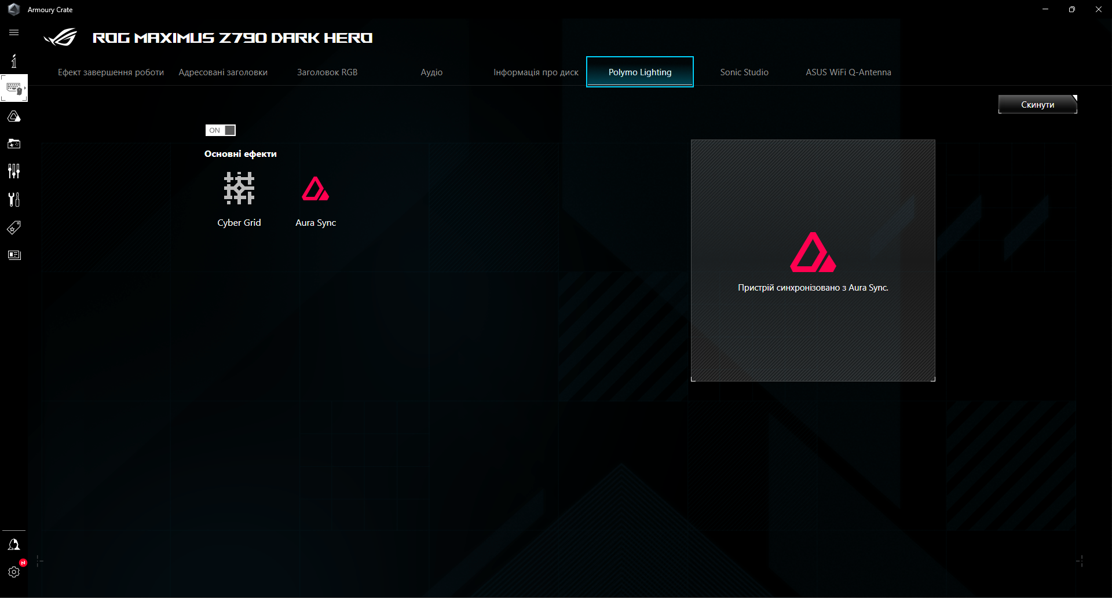The width and height of the screenshot is (1112, 598).
Task: Select the Devices keyboard icon in sidebar
Action: pyautogui.click(x=14, y=88)
